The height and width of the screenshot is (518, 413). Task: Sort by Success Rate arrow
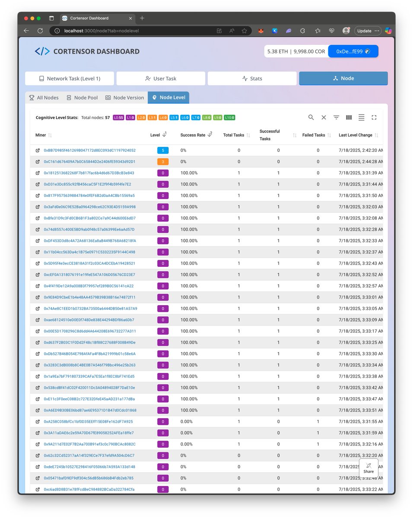(x=210, y=135)
